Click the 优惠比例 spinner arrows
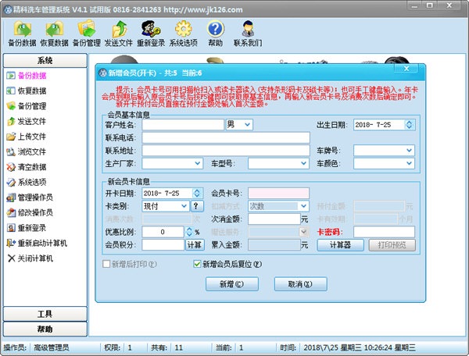This screenshot has width=469, height=356. click(x=189, y=232)
